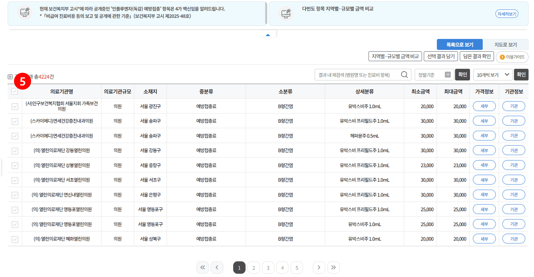The image size is (534, 277).
Task: Check the checkbox for 강동열린의원 row
Action: [x=15, y=150]
